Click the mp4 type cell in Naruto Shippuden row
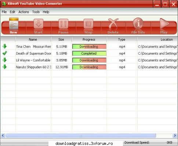The image size is (178, 146). (x=122, y=67)
